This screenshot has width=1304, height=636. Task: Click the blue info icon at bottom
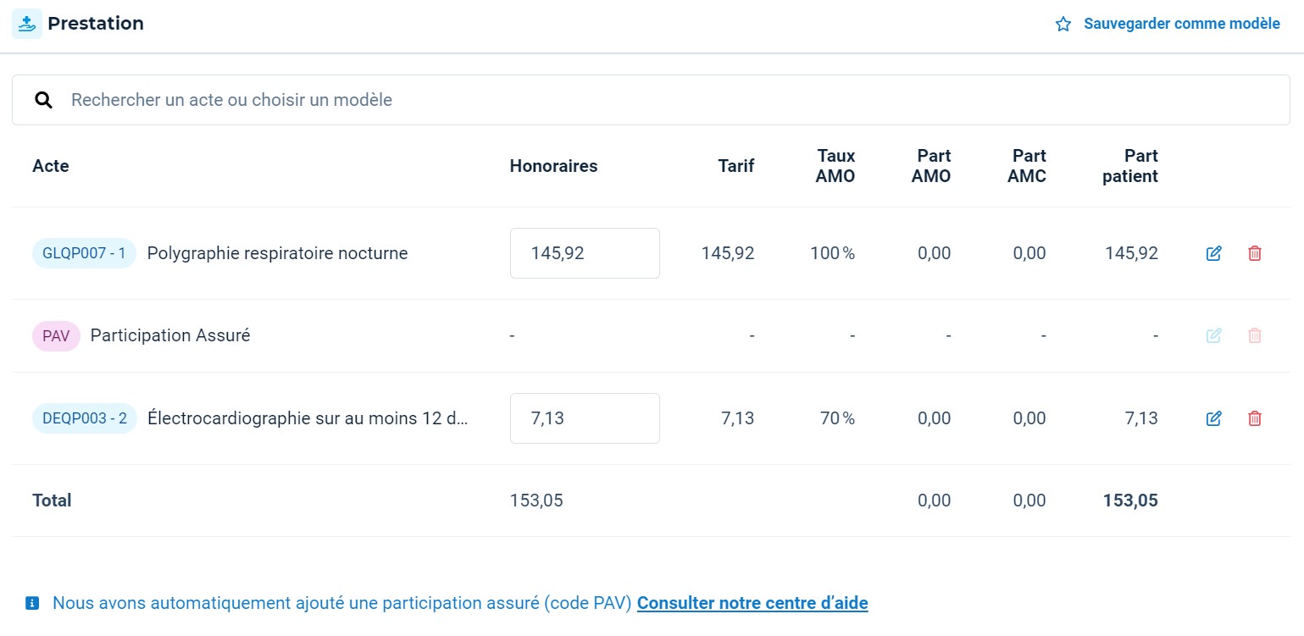click(32, 603)
